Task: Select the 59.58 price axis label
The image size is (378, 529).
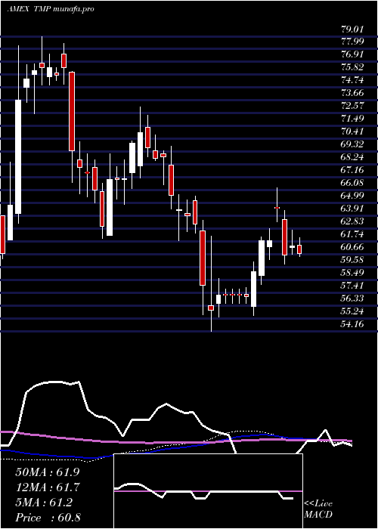Action: pyautogui.click(x=352, y=259)
